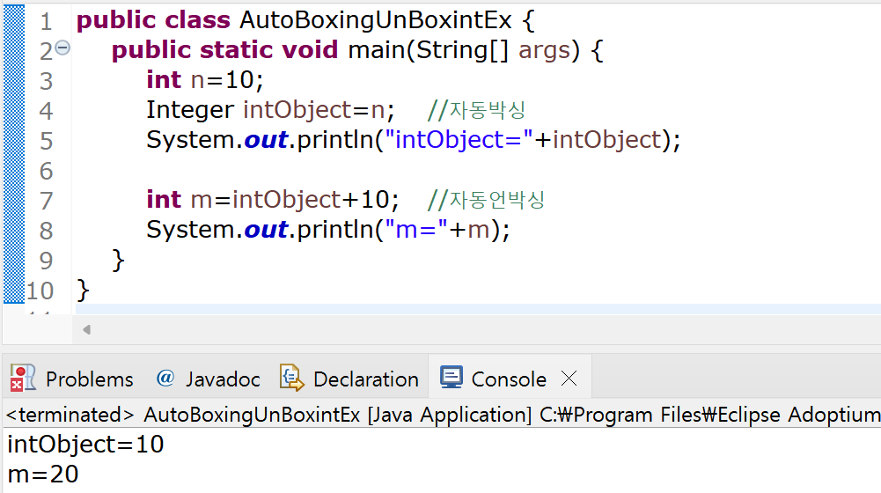Click the 'int n=10;' statement
Screen dimensions: 881x493
[x=204, y=80]
